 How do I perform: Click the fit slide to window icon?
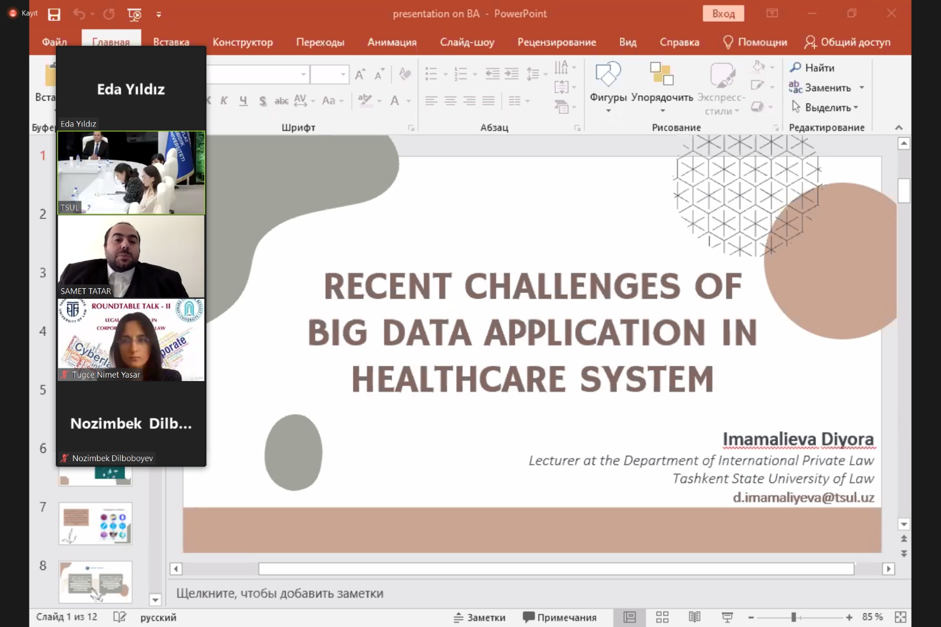click(900, 617)
